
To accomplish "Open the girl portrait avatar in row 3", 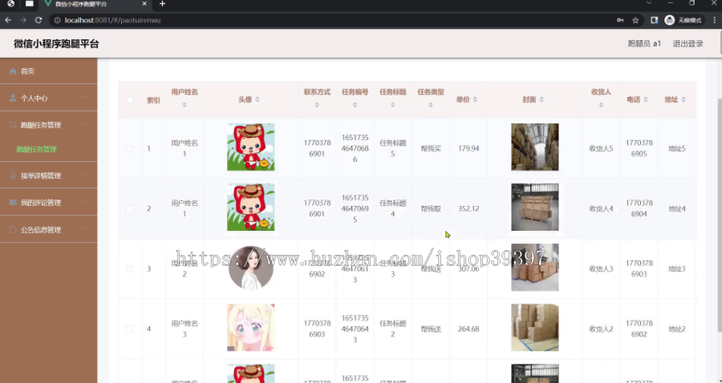I will (250, 267).
